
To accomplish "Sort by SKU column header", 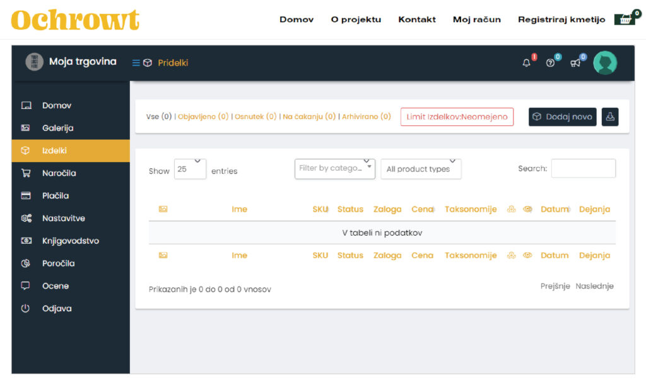I will [320, 209].
